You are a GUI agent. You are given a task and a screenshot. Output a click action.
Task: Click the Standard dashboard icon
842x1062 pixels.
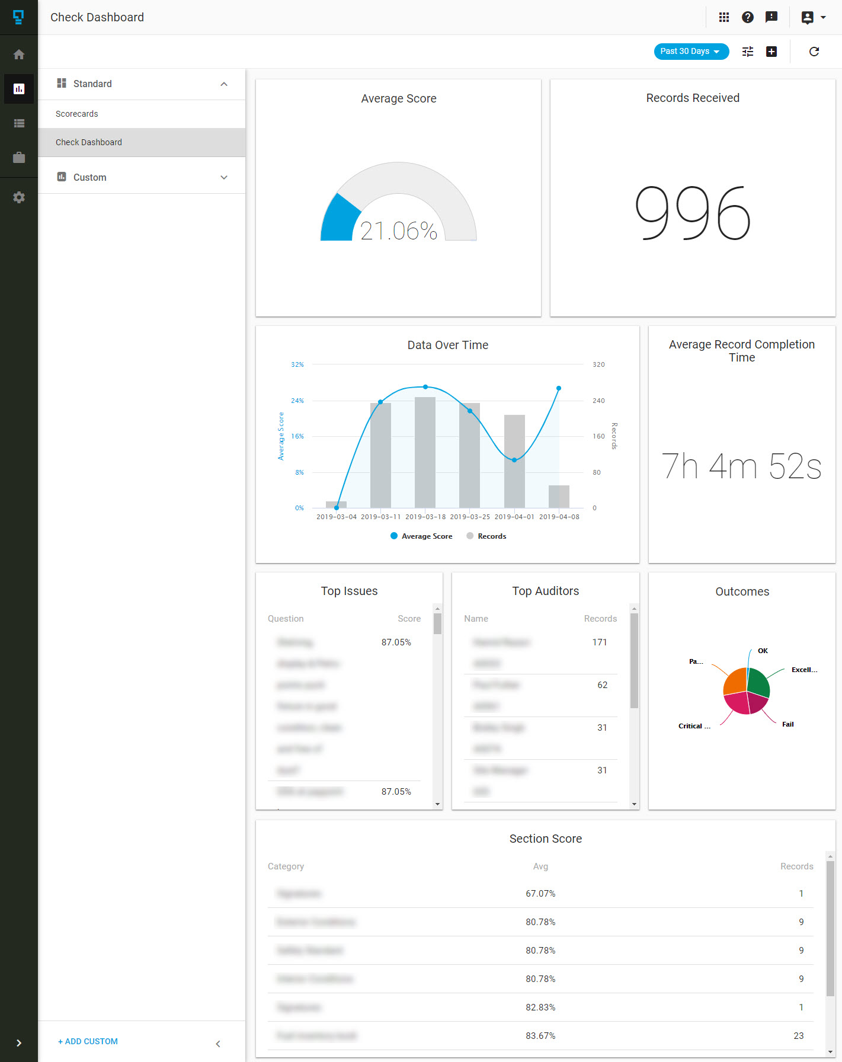(62, 84)
